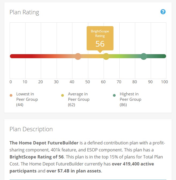
Task: Click the bold text The Home Depot FutureBuilder
Action: point(44,143)
